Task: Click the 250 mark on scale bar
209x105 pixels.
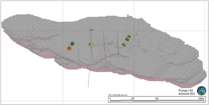Action: [133, 98]
